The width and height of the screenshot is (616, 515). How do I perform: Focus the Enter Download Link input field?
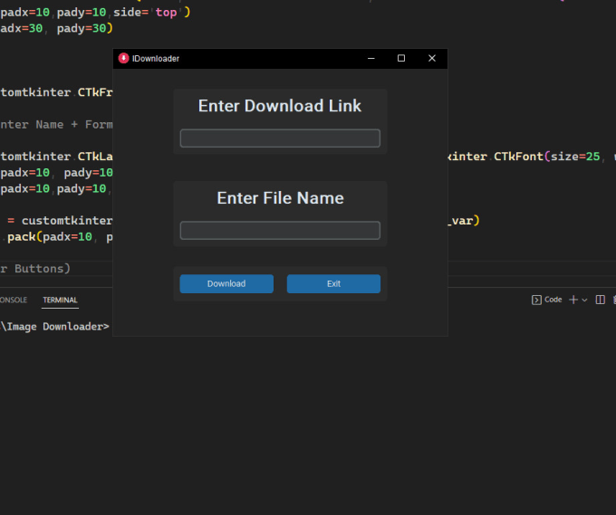(280, 138)
